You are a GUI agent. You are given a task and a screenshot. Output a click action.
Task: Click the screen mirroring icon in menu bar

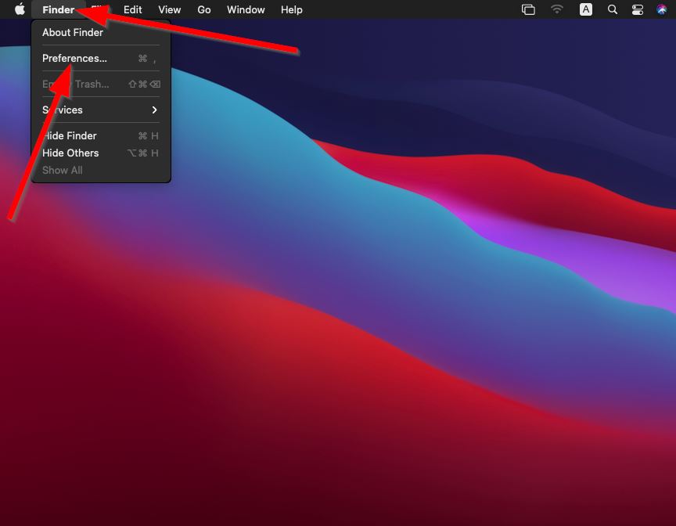tap(528, 9)
